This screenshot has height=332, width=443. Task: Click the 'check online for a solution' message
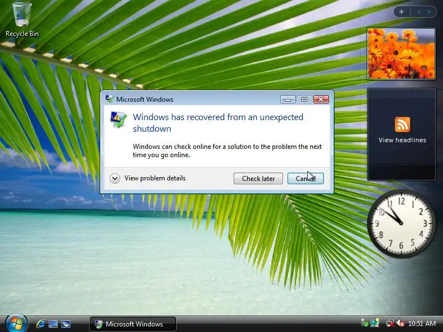point(227,151)
